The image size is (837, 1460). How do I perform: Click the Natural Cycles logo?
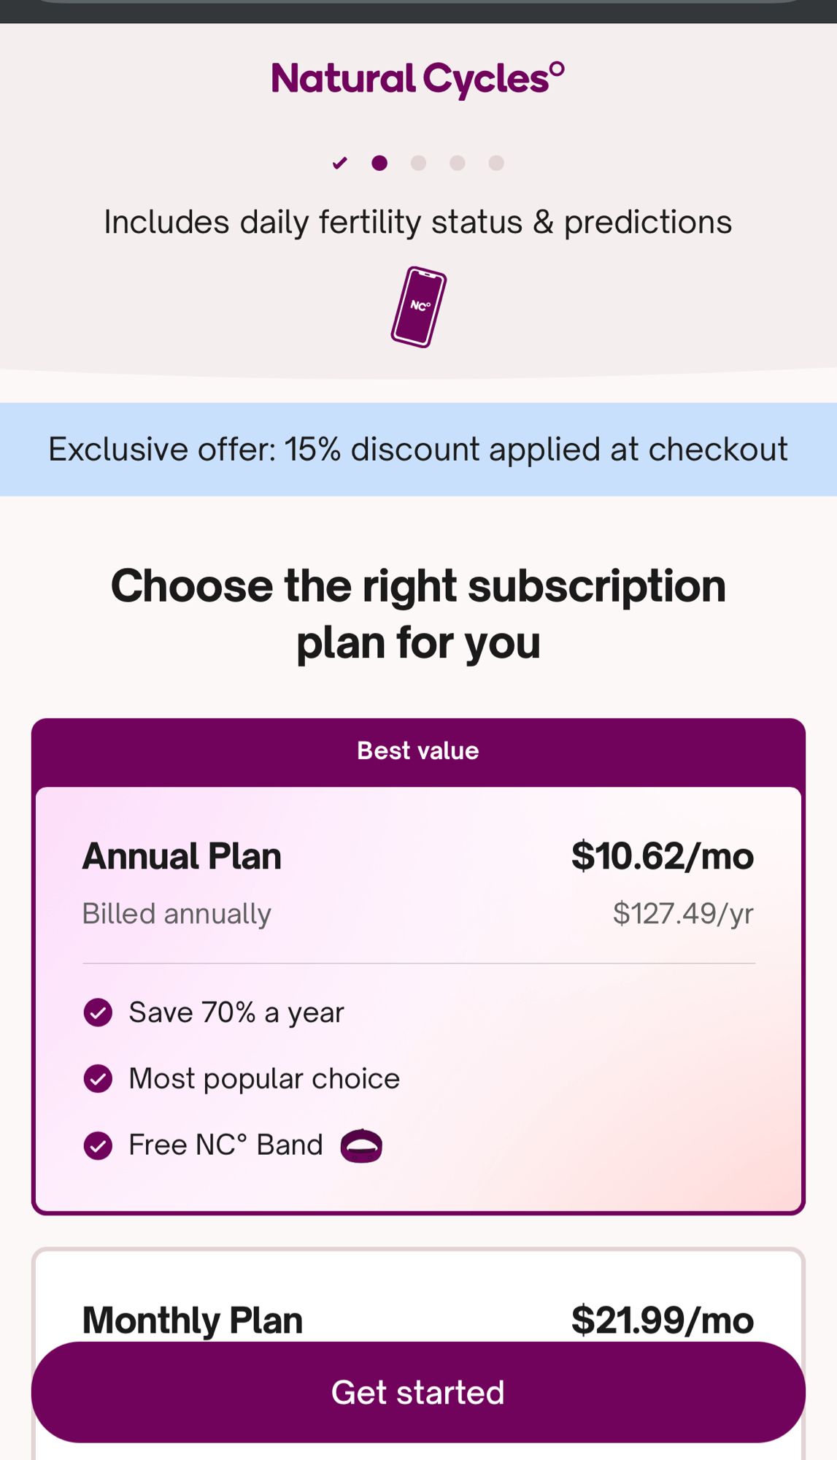point(417,79)
